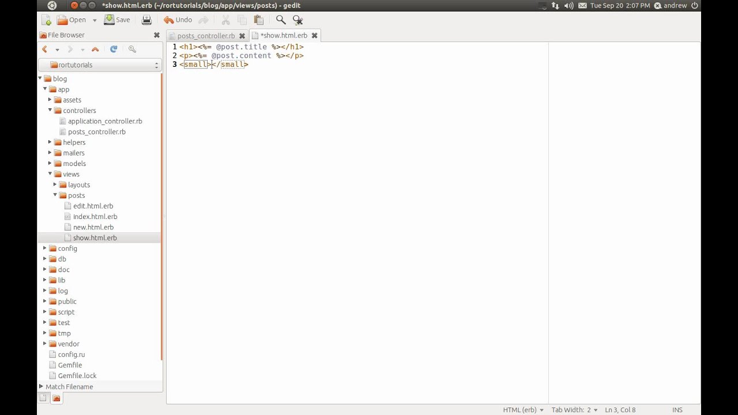The image size is (738, 415).
Task: Expand the script folder
Action: click(x=45, y=312)
